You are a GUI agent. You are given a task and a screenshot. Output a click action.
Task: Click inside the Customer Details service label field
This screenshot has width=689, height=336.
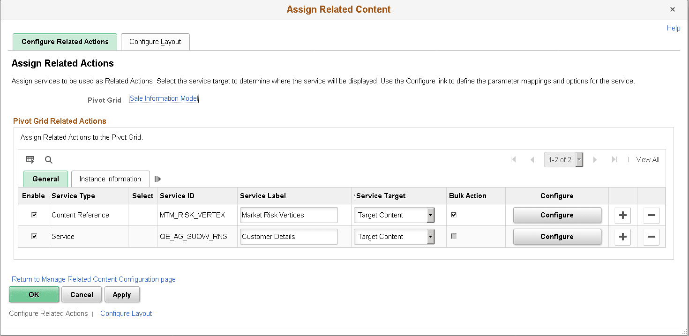point(288,237)
